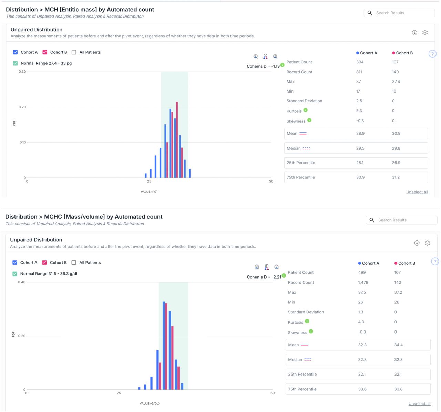This screenshot has width=441, height=412.
Task: Select the Median row in the MCH stats
Action: coord(356,148)
